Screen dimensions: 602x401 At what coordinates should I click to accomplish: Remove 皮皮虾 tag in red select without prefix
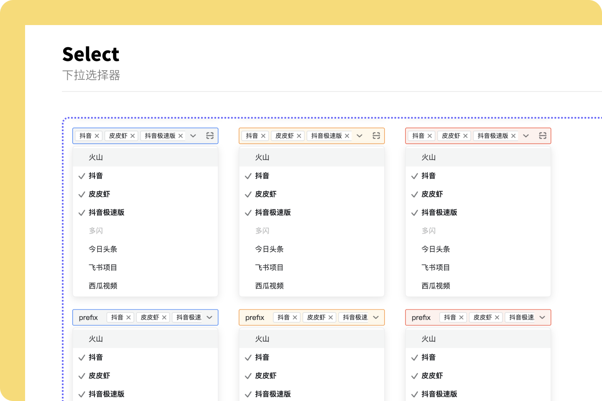click(465, 136)
